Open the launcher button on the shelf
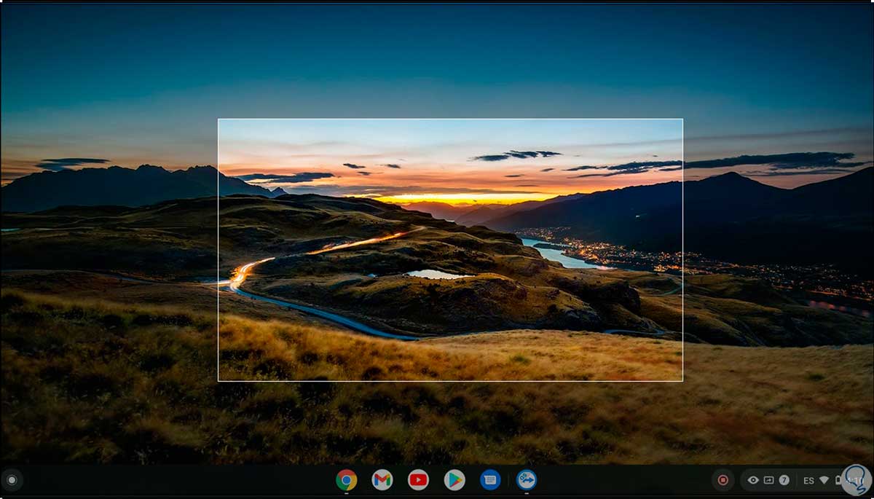 (x=11, y=480)
